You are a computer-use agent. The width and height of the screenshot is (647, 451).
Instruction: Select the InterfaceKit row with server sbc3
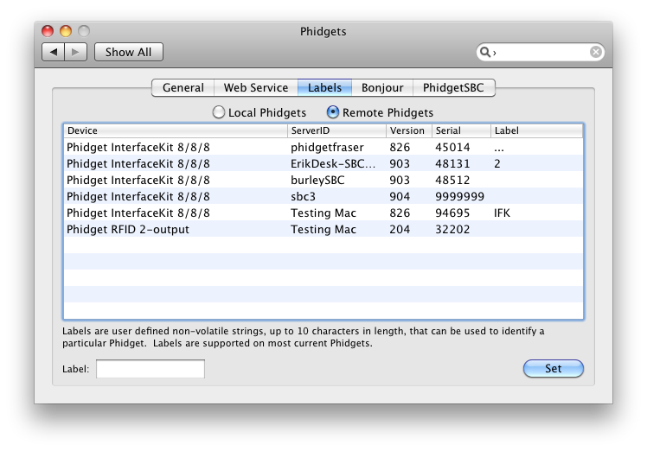[x=323, y=197]
